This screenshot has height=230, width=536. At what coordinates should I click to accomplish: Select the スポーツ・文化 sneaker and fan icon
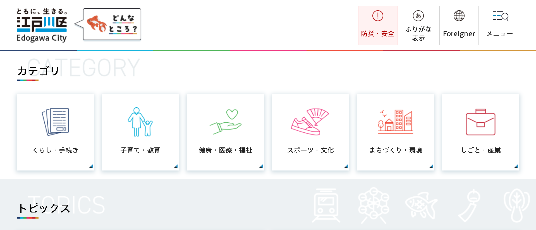[310, 122]
